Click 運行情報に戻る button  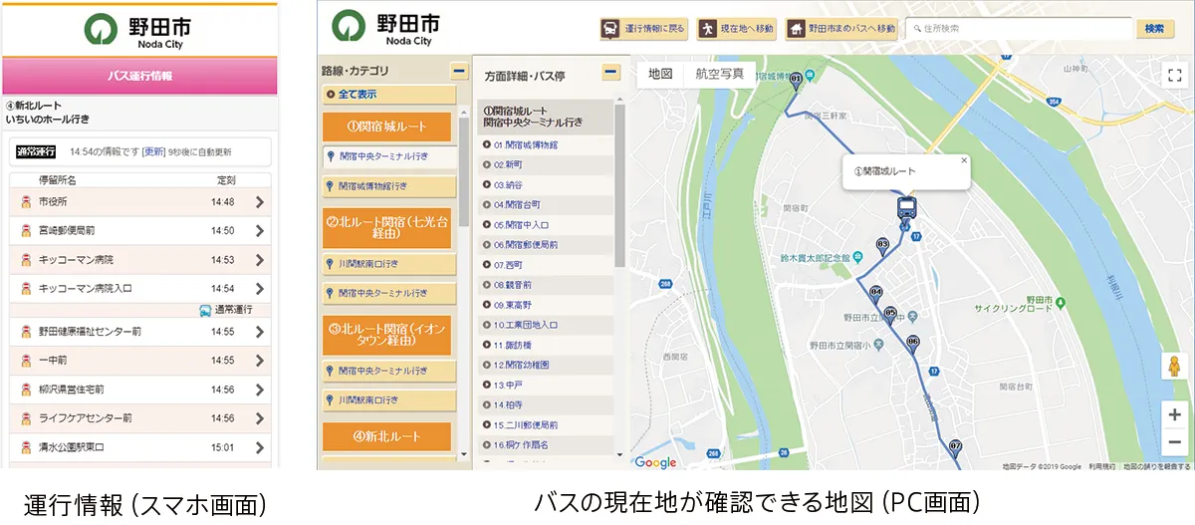pos(643,29)
